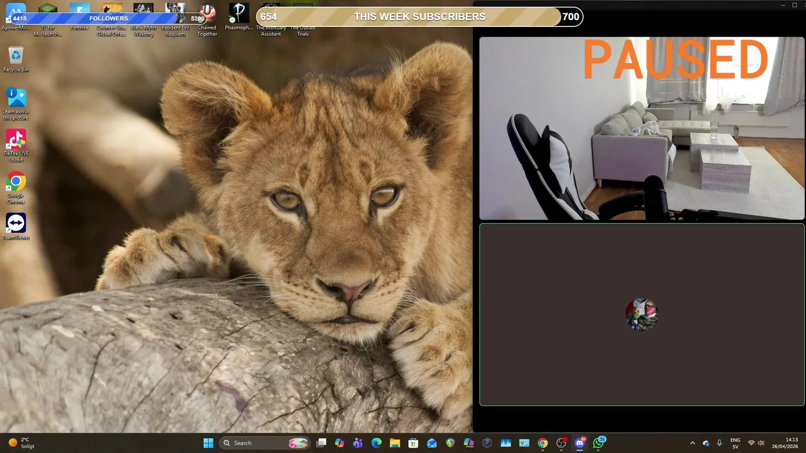Open WhatsApp with 36 unread badge
The image size is (806, 453).
(x=599, y=443)
